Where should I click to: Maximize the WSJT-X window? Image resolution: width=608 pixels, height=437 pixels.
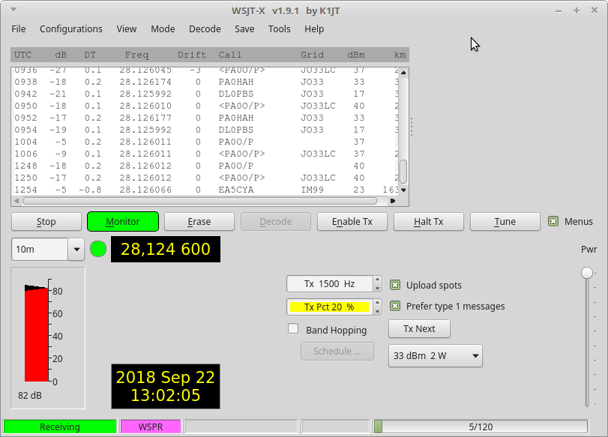pos(577,10)
